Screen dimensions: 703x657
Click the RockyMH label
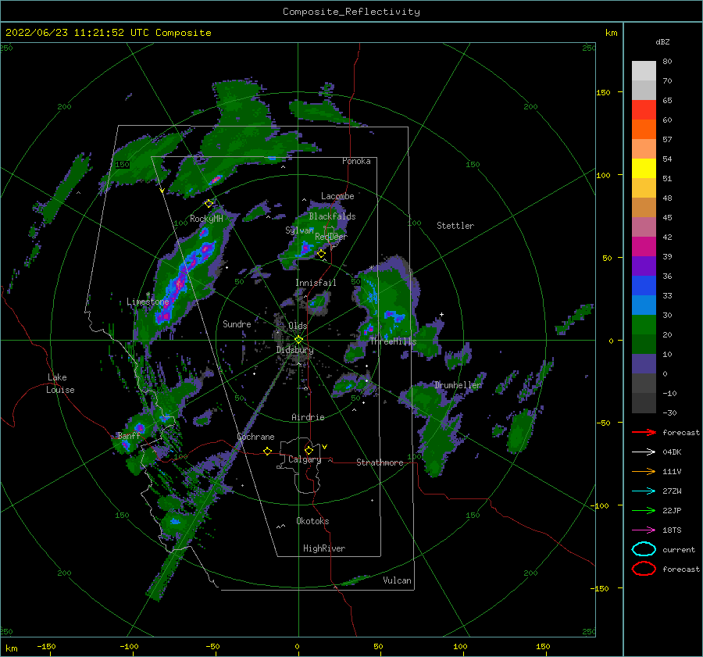pyautogui.click(x=206, y=219)
